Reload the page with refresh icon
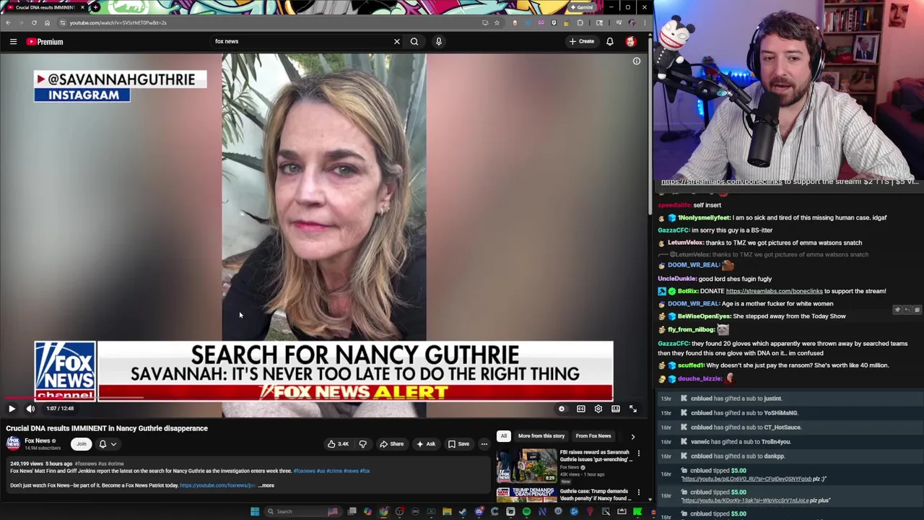924x520 pixels. [34, 22]
